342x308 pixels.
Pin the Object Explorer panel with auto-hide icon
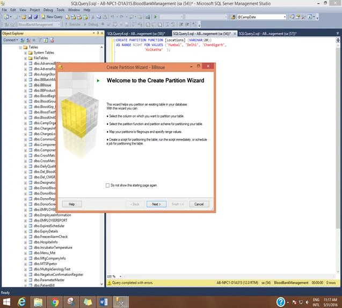[x=98, y=33]
